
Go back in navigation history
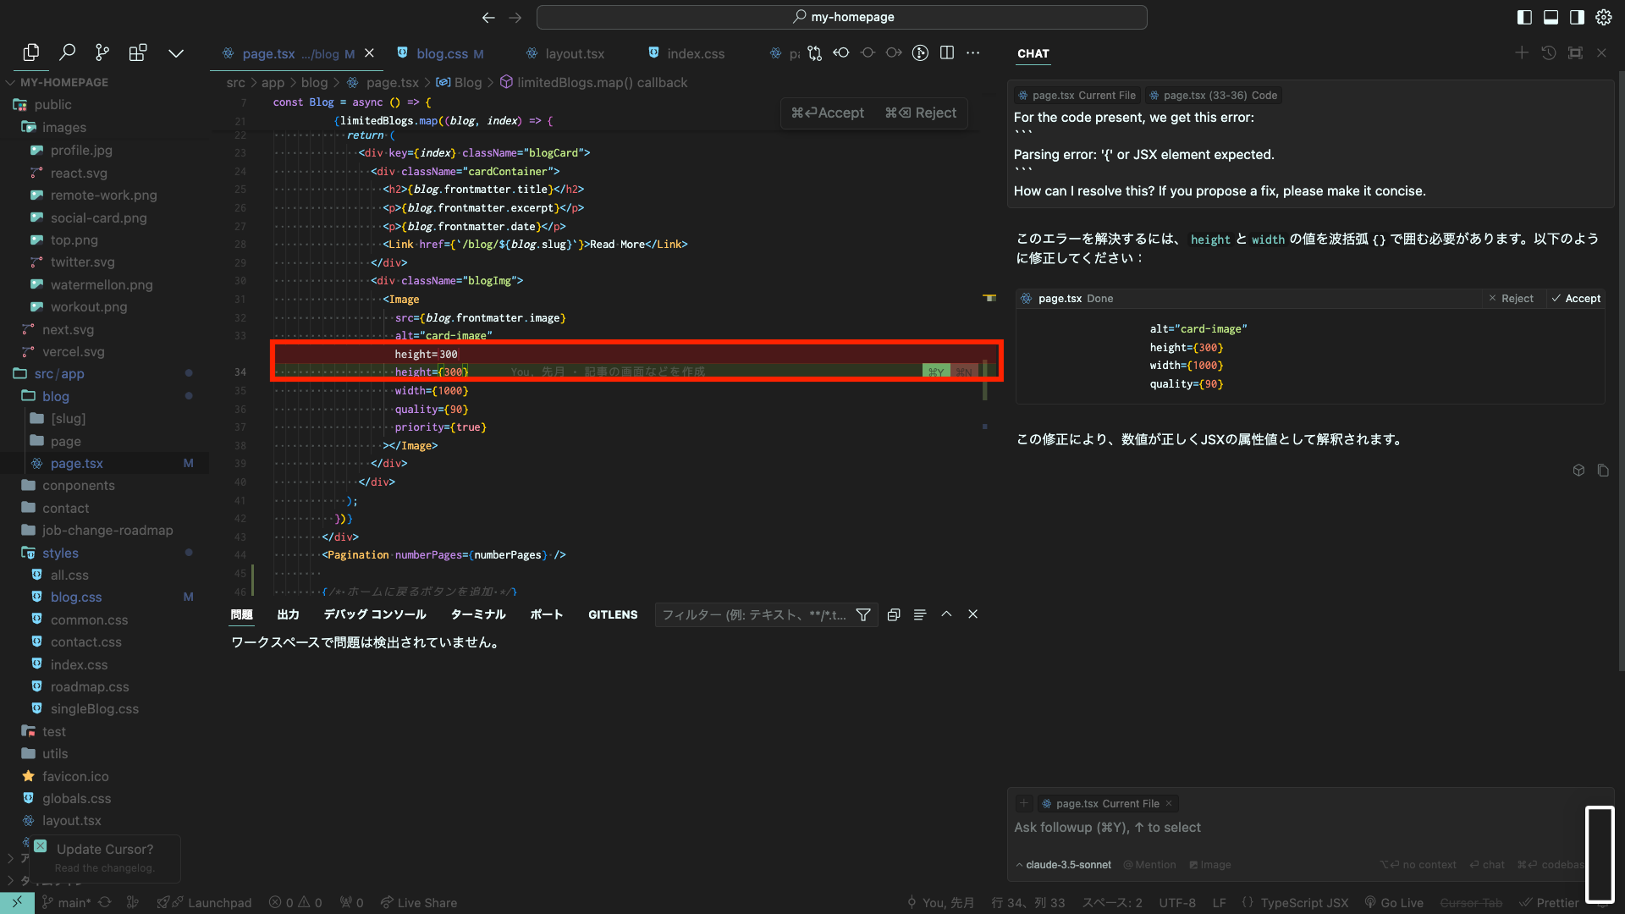coord(488,17)
